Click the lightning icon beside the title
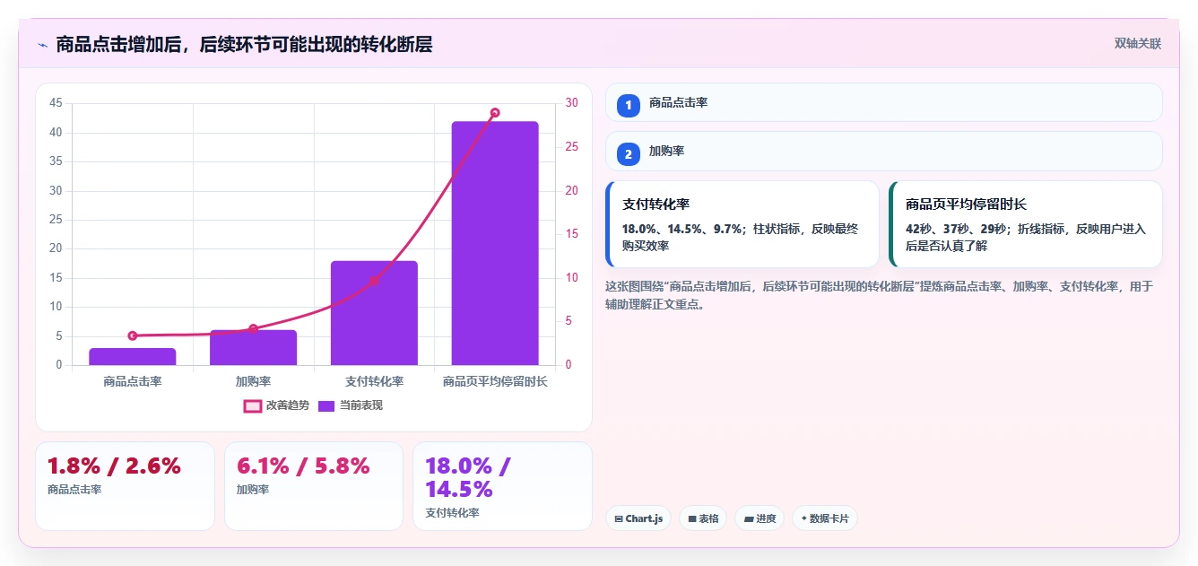Screen dimensions: 1198x566 [42, 45]
